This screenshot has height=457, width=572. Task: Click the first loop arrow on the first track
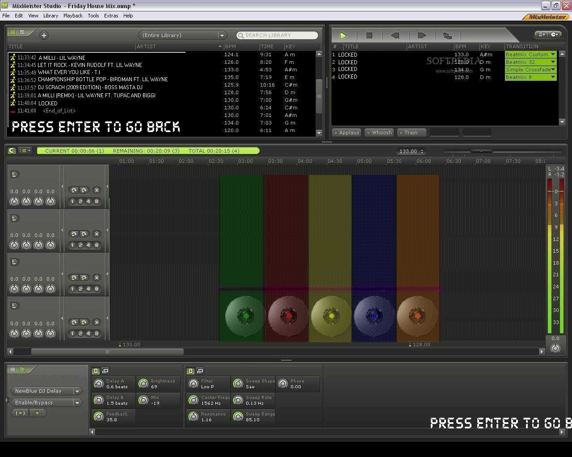point(74,190)
